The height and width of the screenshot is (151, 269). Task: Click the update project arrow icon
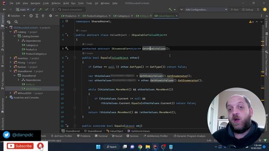coord(34,10)
